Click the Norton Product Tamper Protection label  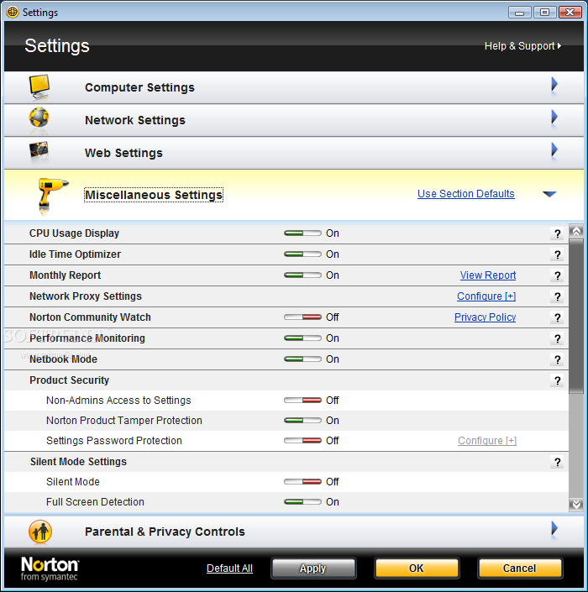click(123, 420)
